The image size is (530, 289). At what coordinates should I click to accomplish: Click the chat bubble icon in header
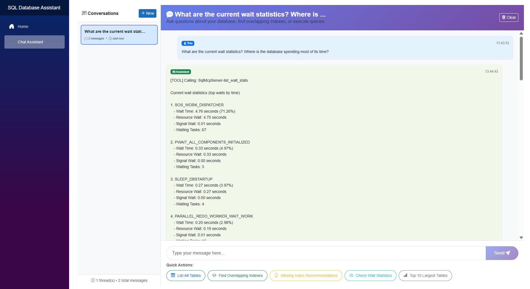170,14
